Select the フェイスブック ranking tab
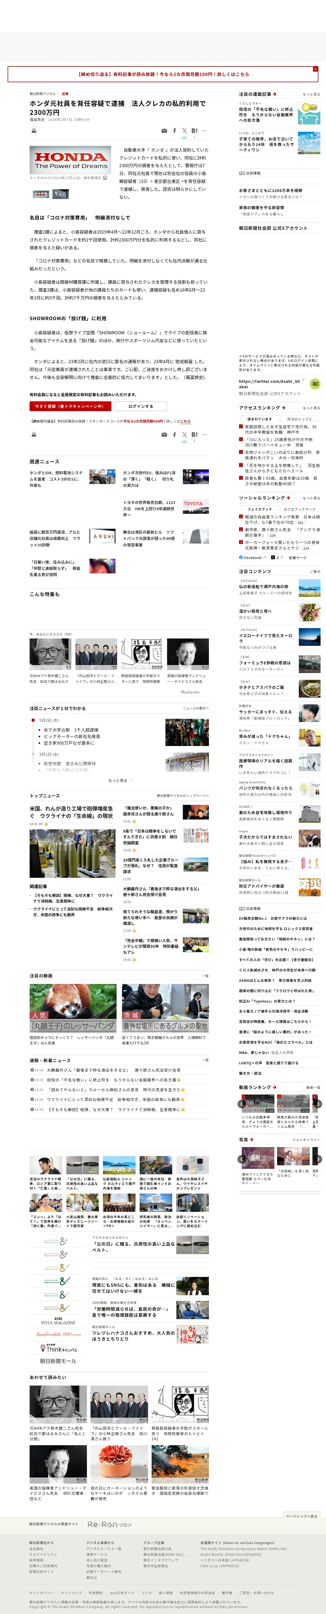The height and width of the screenshot is (1614, 326). 259,509
